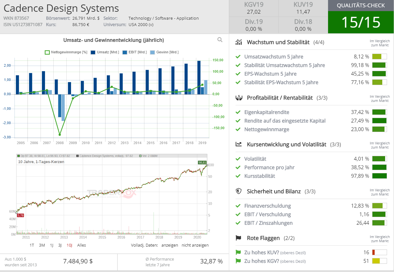Select volladj. Daten 'anzeigen' option
Viewport: 394px width, 272px height.
tap(170, 245)
